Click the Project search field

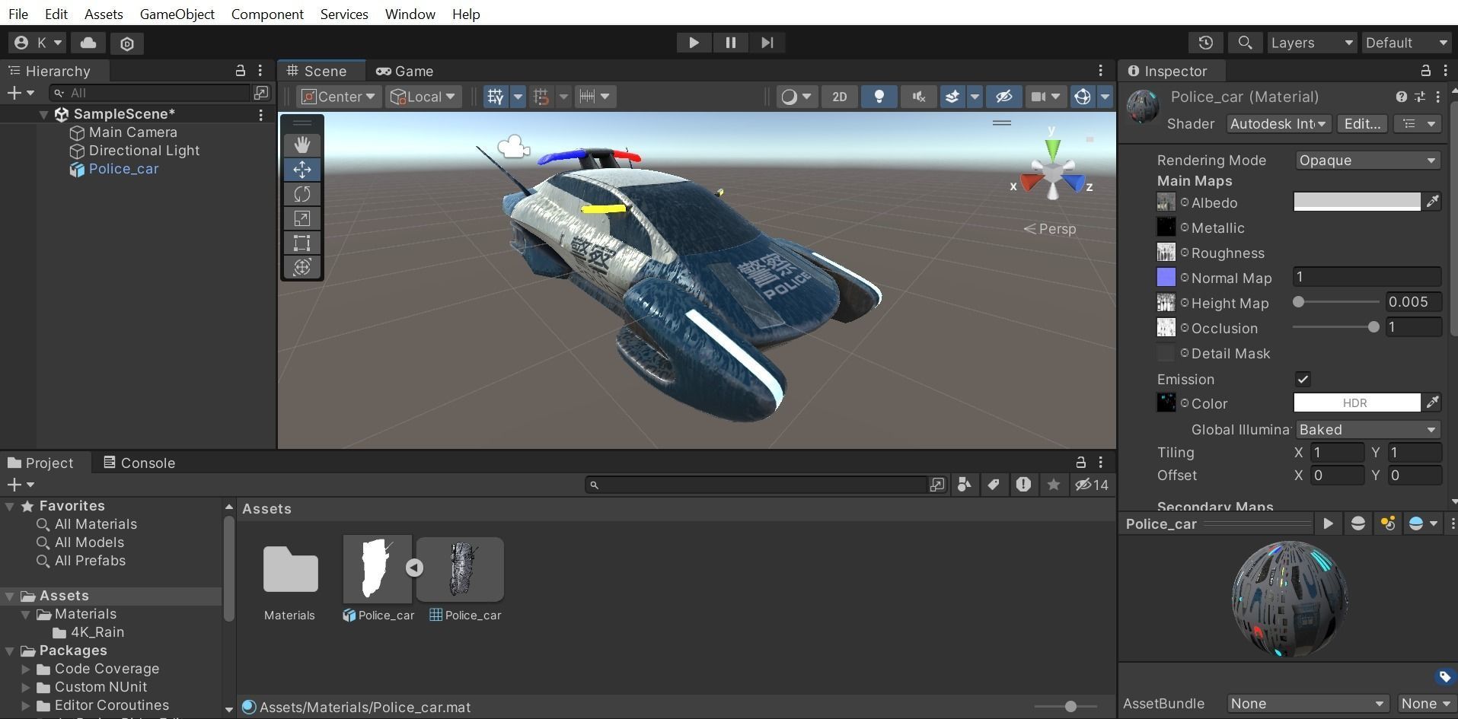point(758,485)
